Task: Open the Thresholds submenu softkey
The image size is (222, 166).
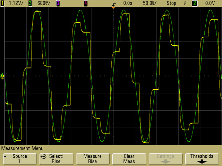Action: coord(202,159)
